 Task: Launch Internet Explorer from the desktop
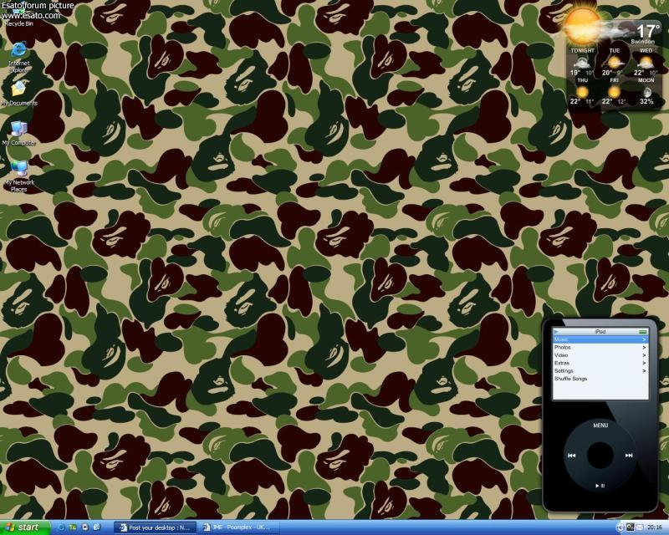click(x=18, y=52)
